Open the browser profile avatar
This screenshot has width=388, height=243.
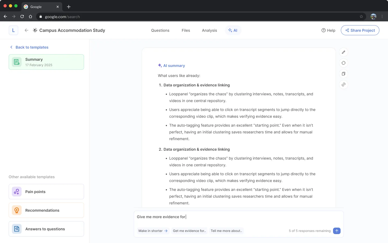click(373, 16)
